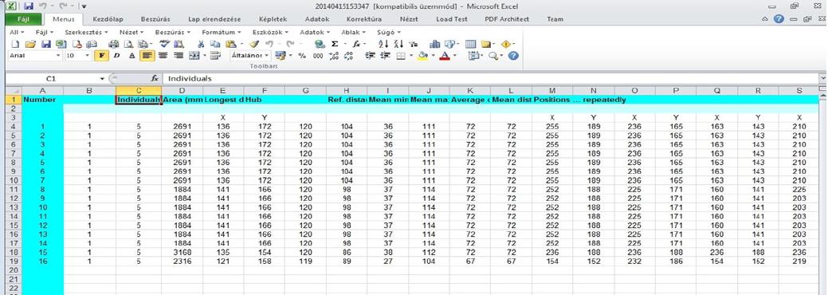
Task: Open the Arial font name dropdown
Action: (35, 56)
